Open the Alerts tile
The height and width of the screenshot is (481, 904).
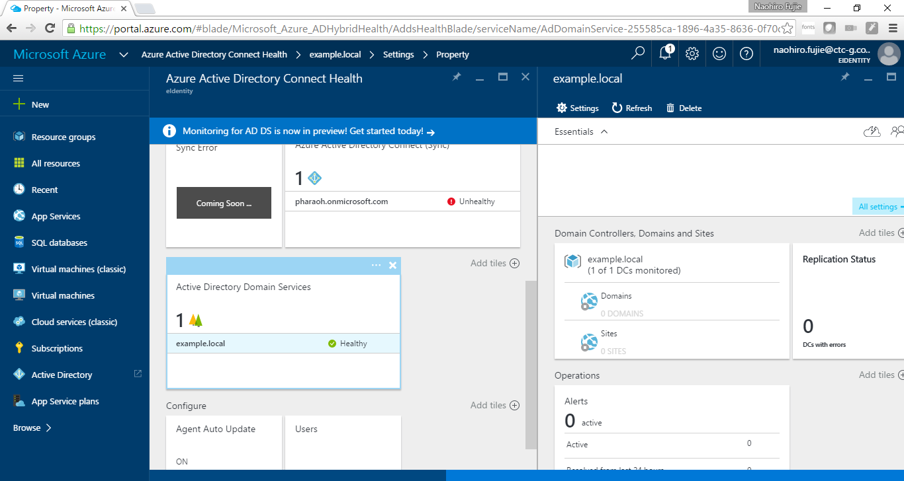pos(672,428)
